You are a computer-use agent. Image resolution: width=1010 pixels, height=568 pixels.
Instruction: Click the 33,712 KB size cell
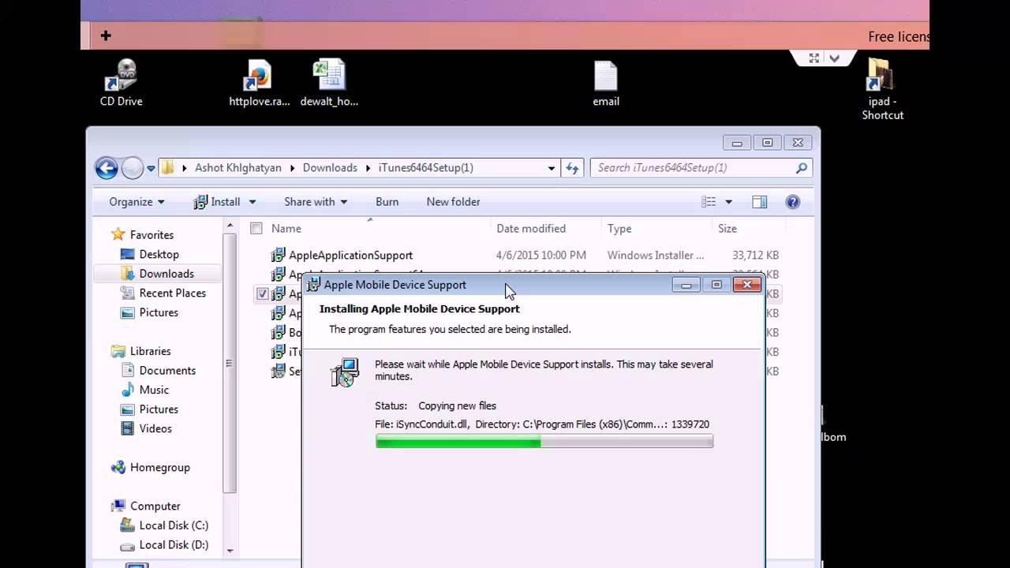[755, 255]
